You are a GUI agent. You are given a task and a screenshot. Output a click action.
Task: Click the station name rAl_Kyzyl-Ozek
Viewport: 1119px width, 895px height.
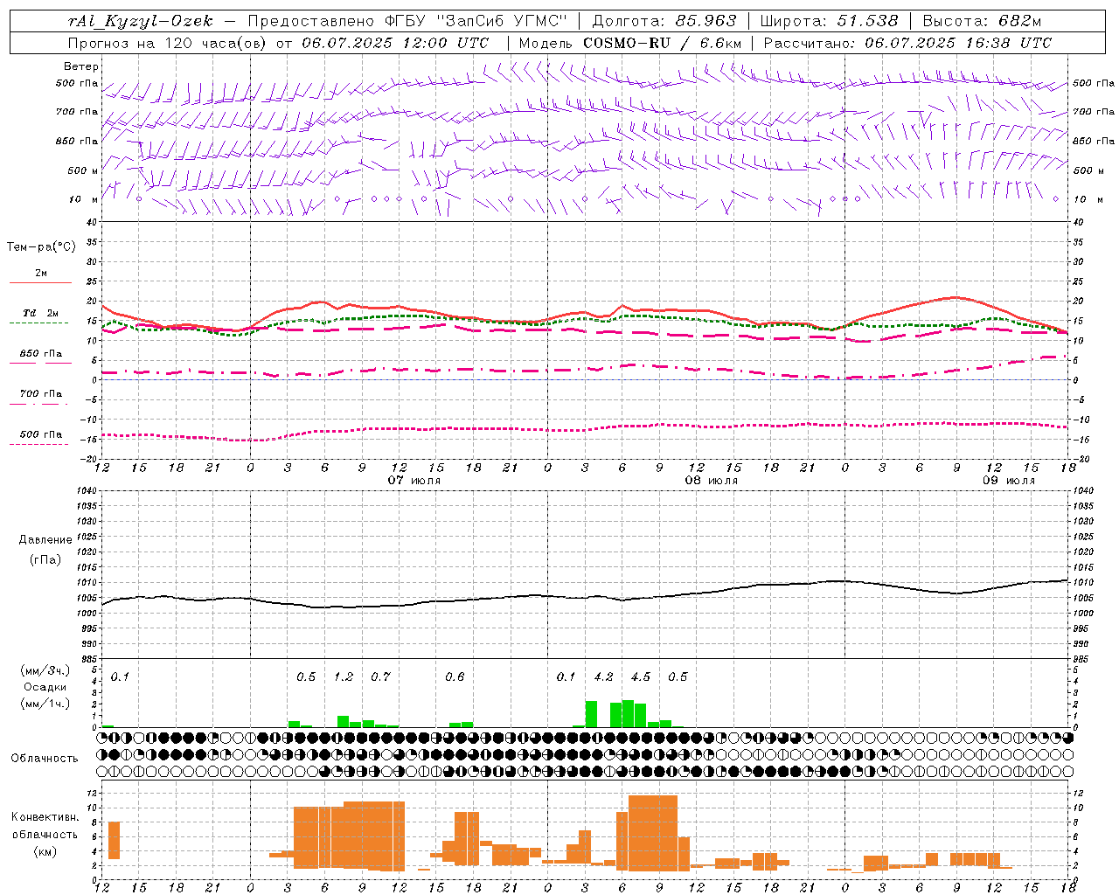tap(140, 21)
